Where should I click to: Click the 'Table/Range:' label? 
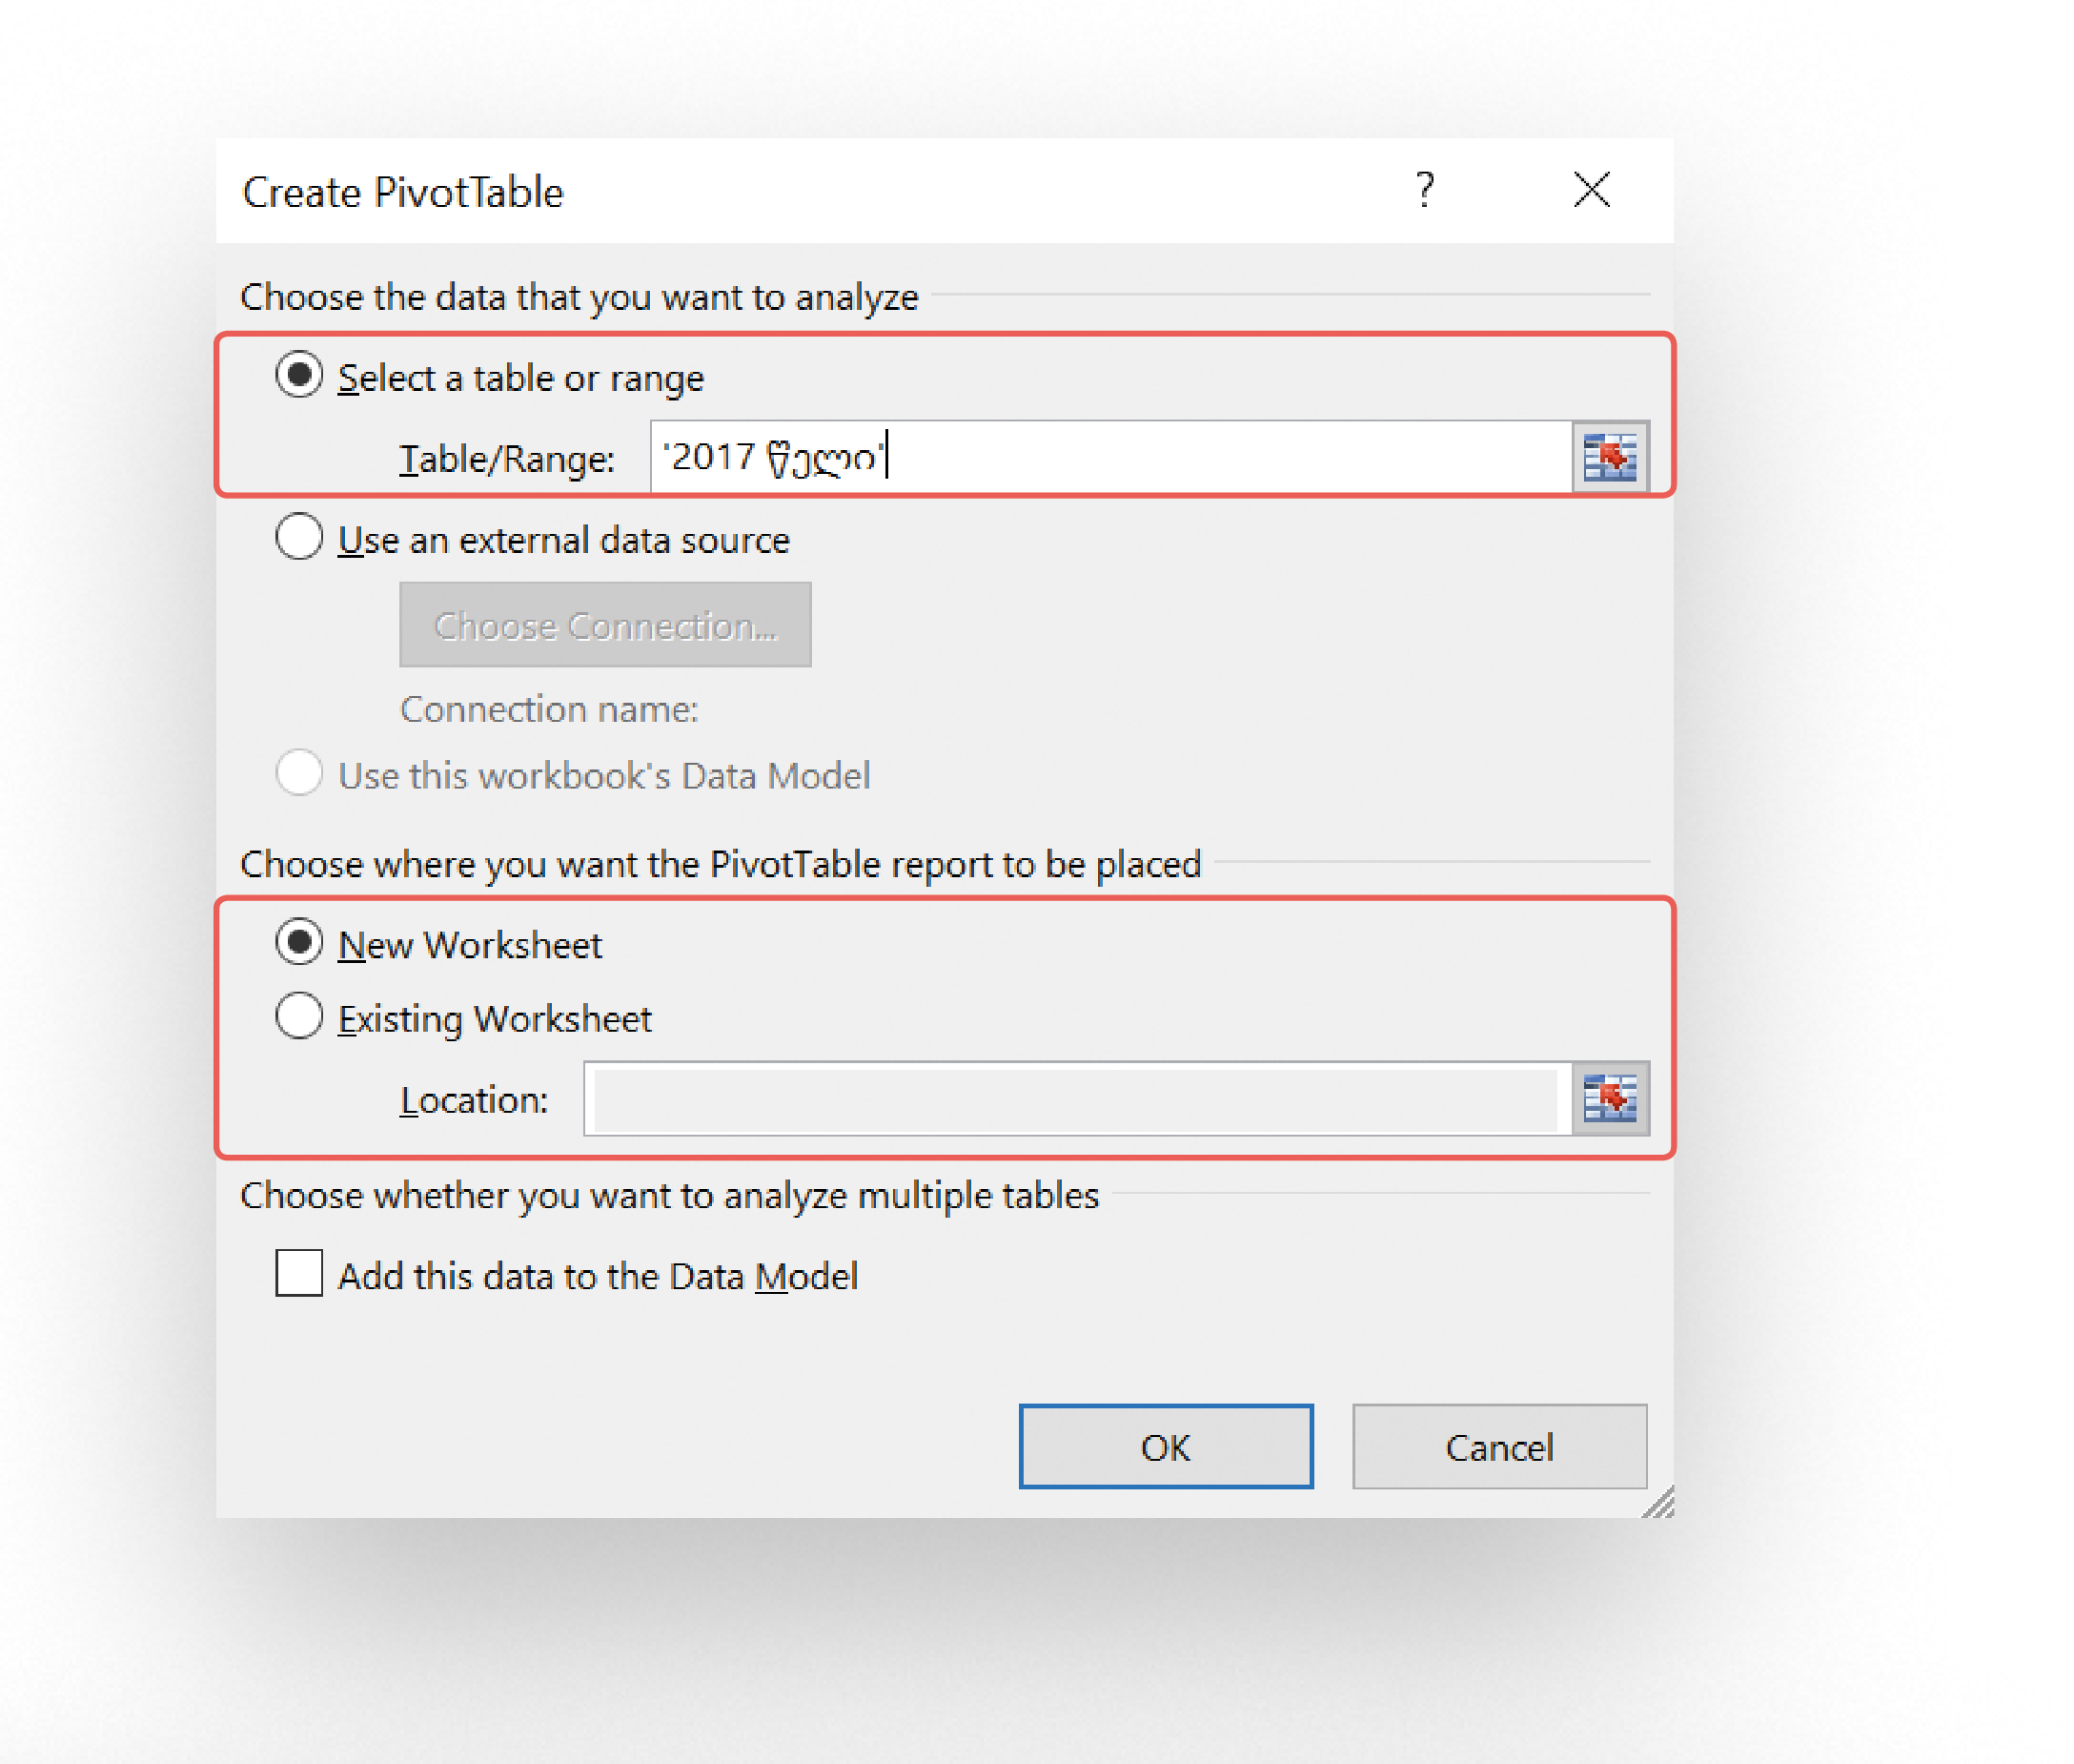click(507, 459)
